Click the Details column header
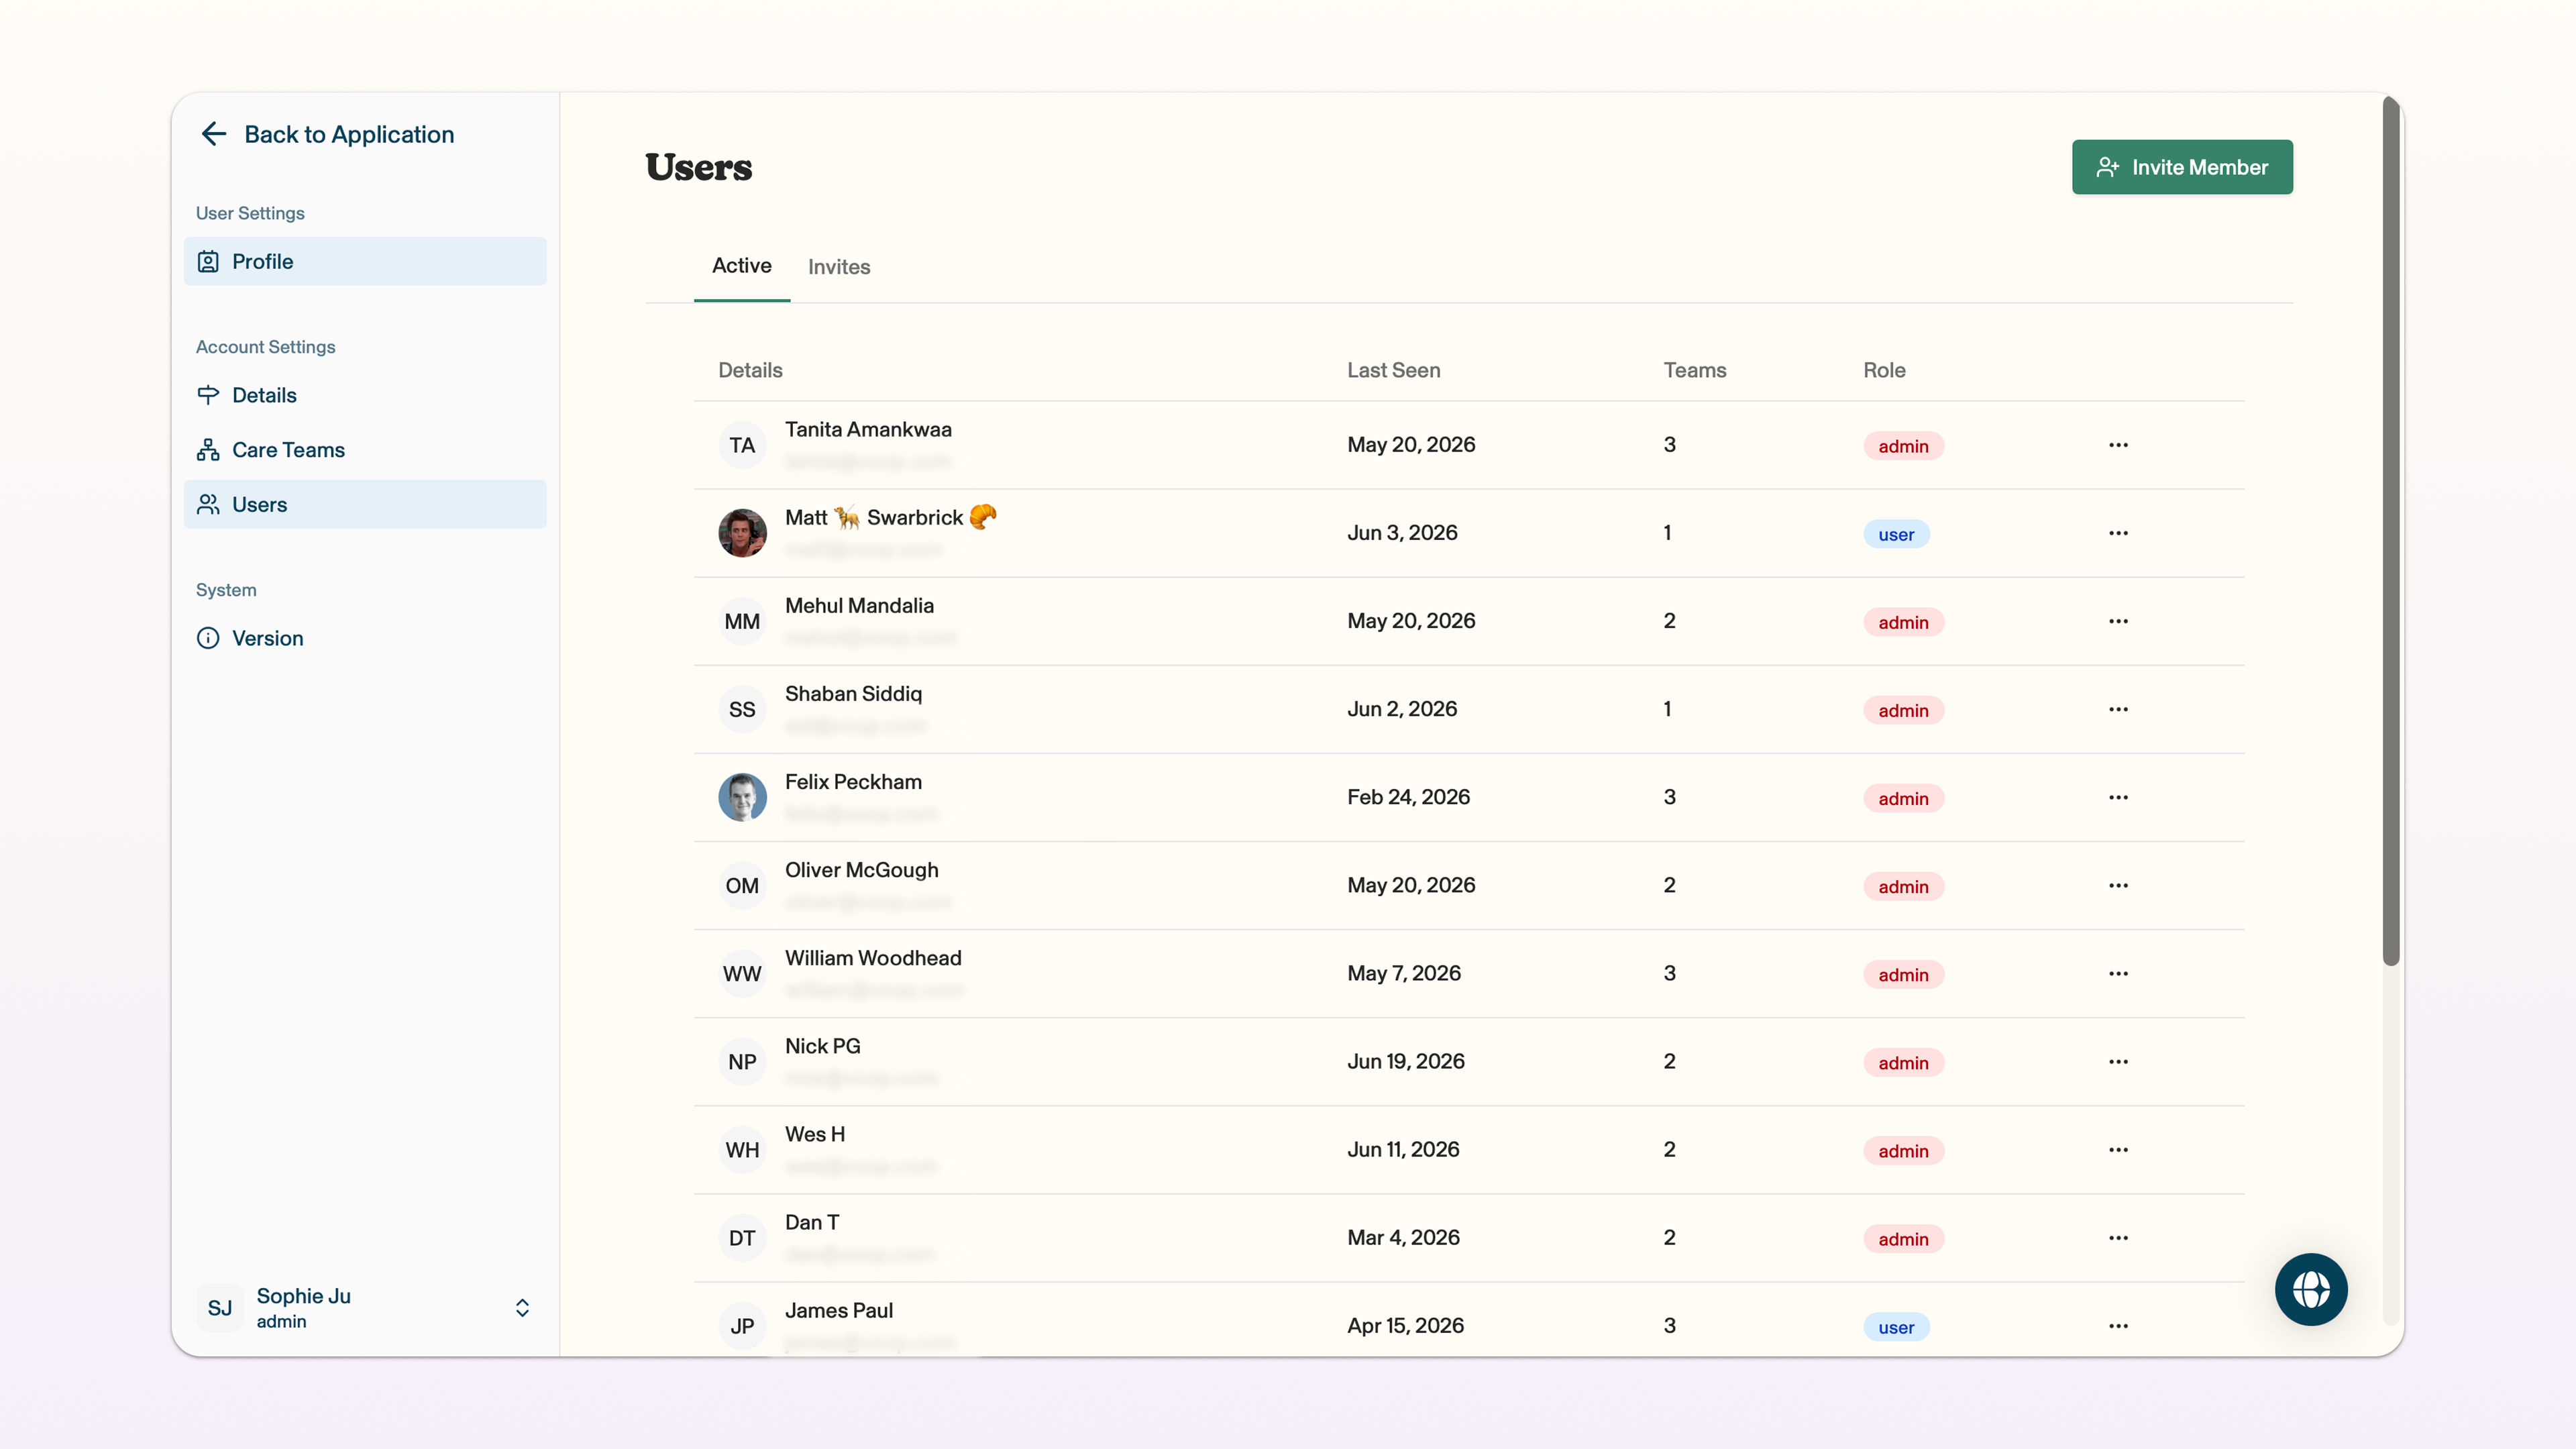This screenshot has height=1449, width=2576. pyautogui.click(x=750, y=370)
